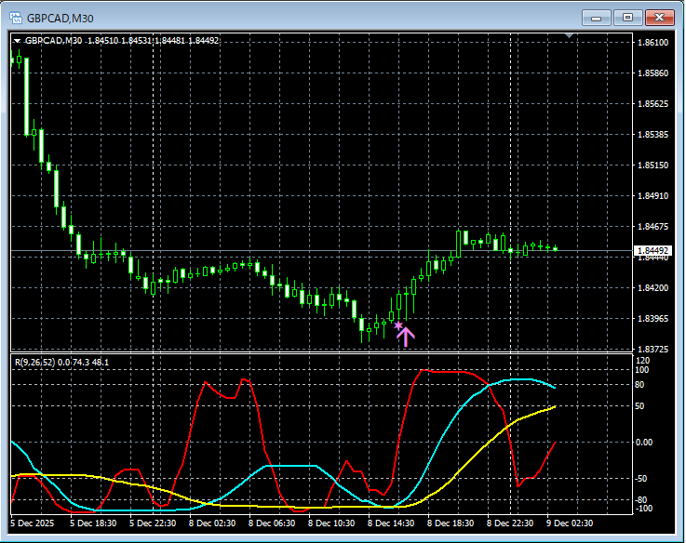Close the GBPCAD,M30 chart window
Screen dimensions: 686x543
(659, 17)
